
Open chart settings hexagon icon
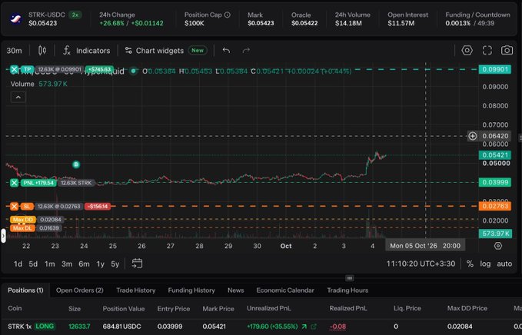click(467, 50)
